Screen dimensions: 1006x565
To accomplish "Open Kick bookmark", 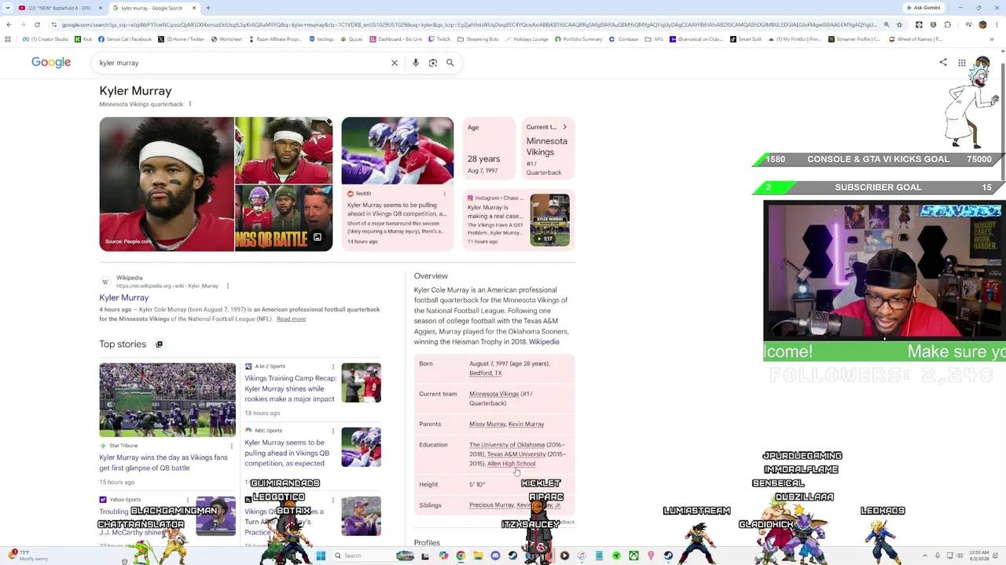I will coord(83,39).
